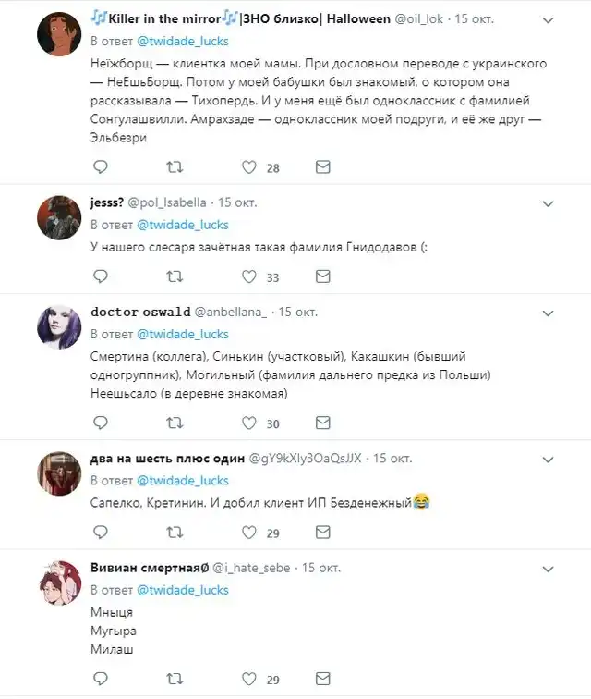Reply to the Killer in the mirror tweet
The image size is (591, 699).
point(101,167)
